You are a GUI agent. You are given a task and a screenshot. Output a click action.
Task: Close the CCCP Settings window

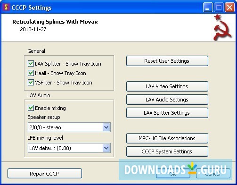(x=229, y=8)
